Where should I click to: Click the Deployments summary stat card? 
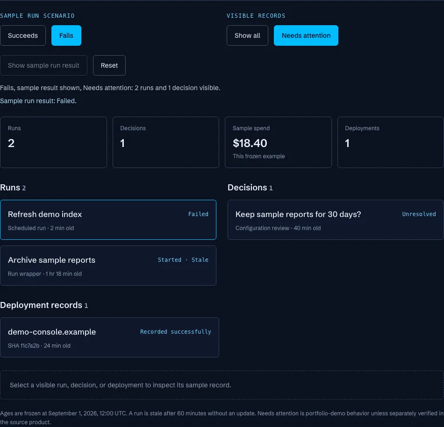click(x=390, y=142)
